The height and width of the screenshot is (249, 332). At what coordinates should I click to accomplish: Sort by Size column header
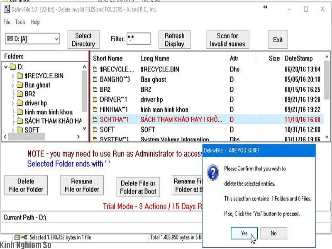[274, 58]
